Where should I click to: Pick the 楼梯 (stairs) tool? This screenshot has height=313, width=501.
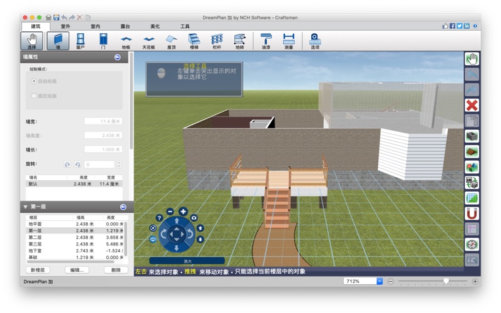coord(194,41)
